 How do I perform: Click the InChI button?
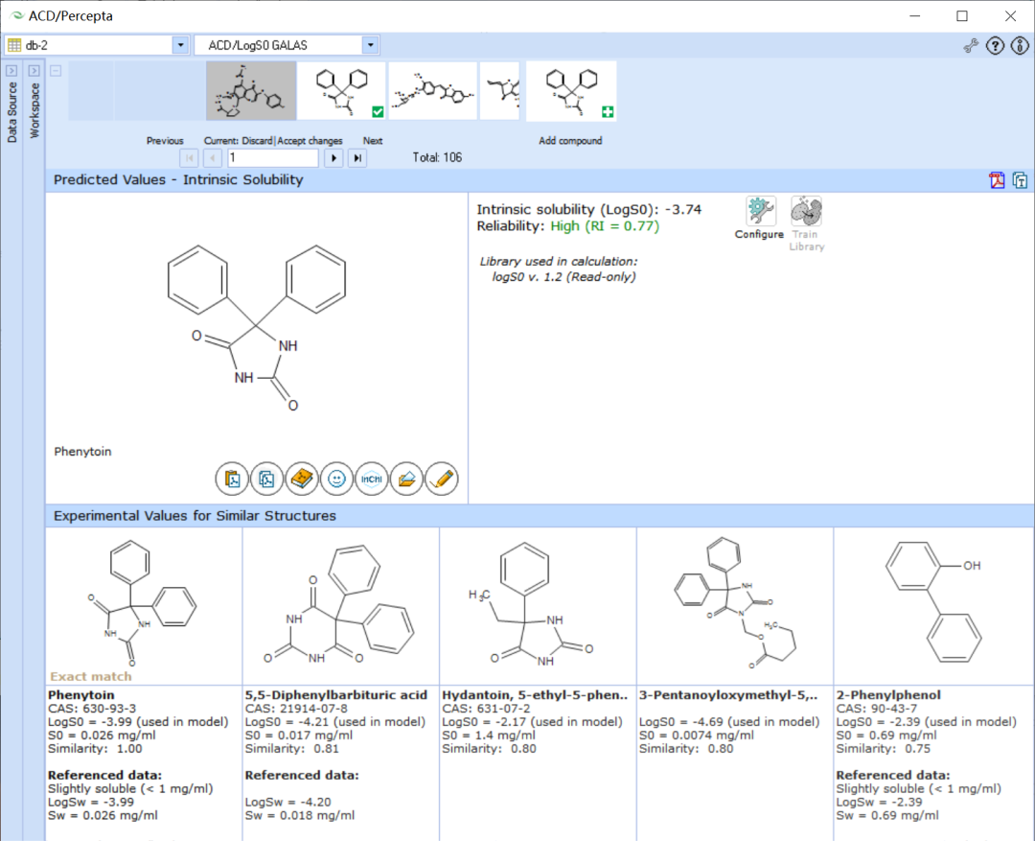(372, 479)
